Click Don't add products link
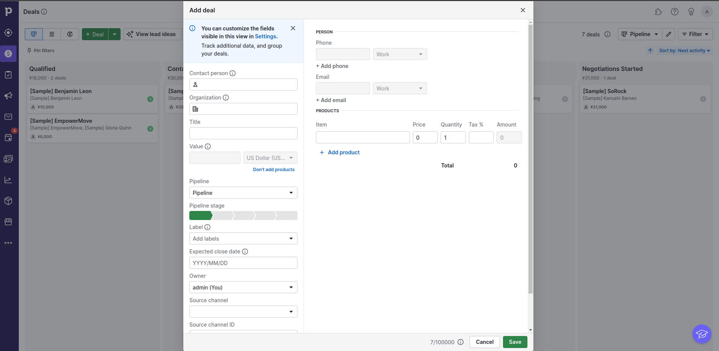Viewport: 719px width, 351px height. pos(273,170)
